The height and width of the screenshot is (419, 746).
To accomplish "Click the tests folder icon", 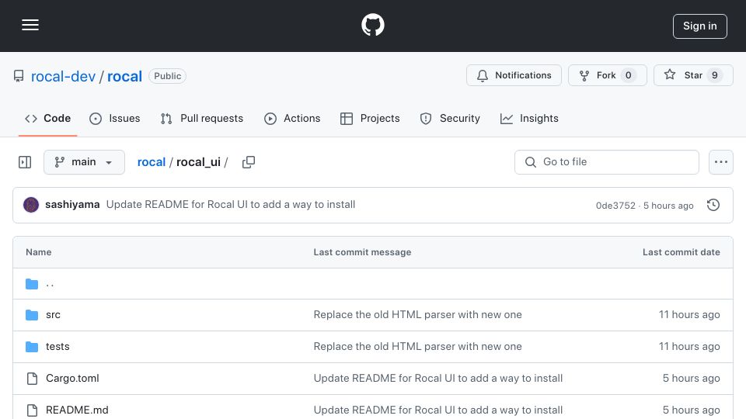I will point(32,347).
